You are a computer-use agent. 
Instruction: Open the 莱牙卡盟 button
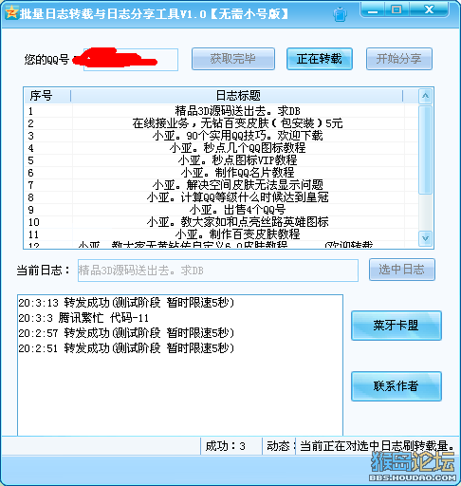pos(396,326)
